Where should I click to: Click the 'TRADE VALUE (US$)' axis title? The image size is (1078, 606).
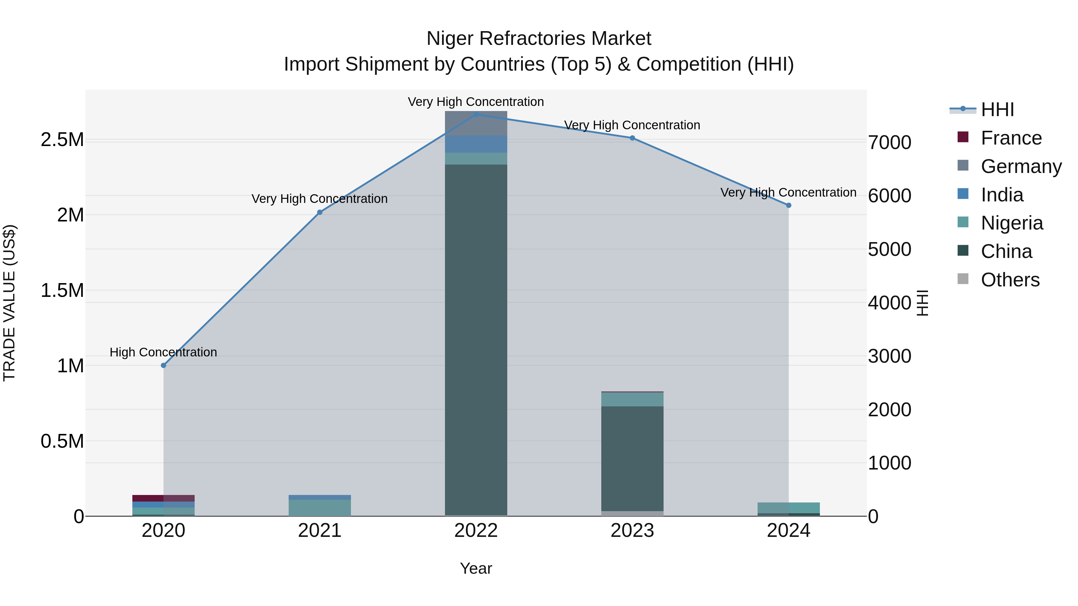tap(9, 303)
